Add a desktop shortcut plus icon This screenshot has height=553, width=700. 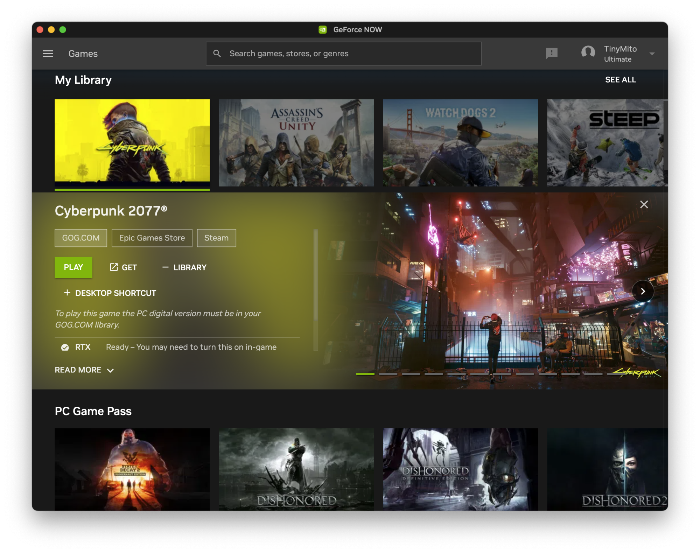[x=67, y=293]
